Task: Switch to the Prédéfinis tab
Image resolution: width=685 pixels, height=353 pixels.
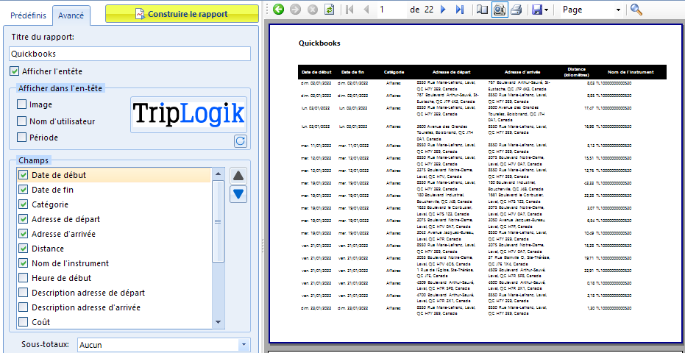Action: click(28, 15)
